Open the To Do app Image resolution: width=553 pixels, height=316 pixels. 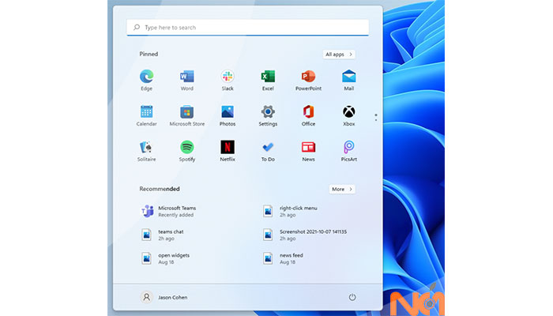tap(268, 151)
